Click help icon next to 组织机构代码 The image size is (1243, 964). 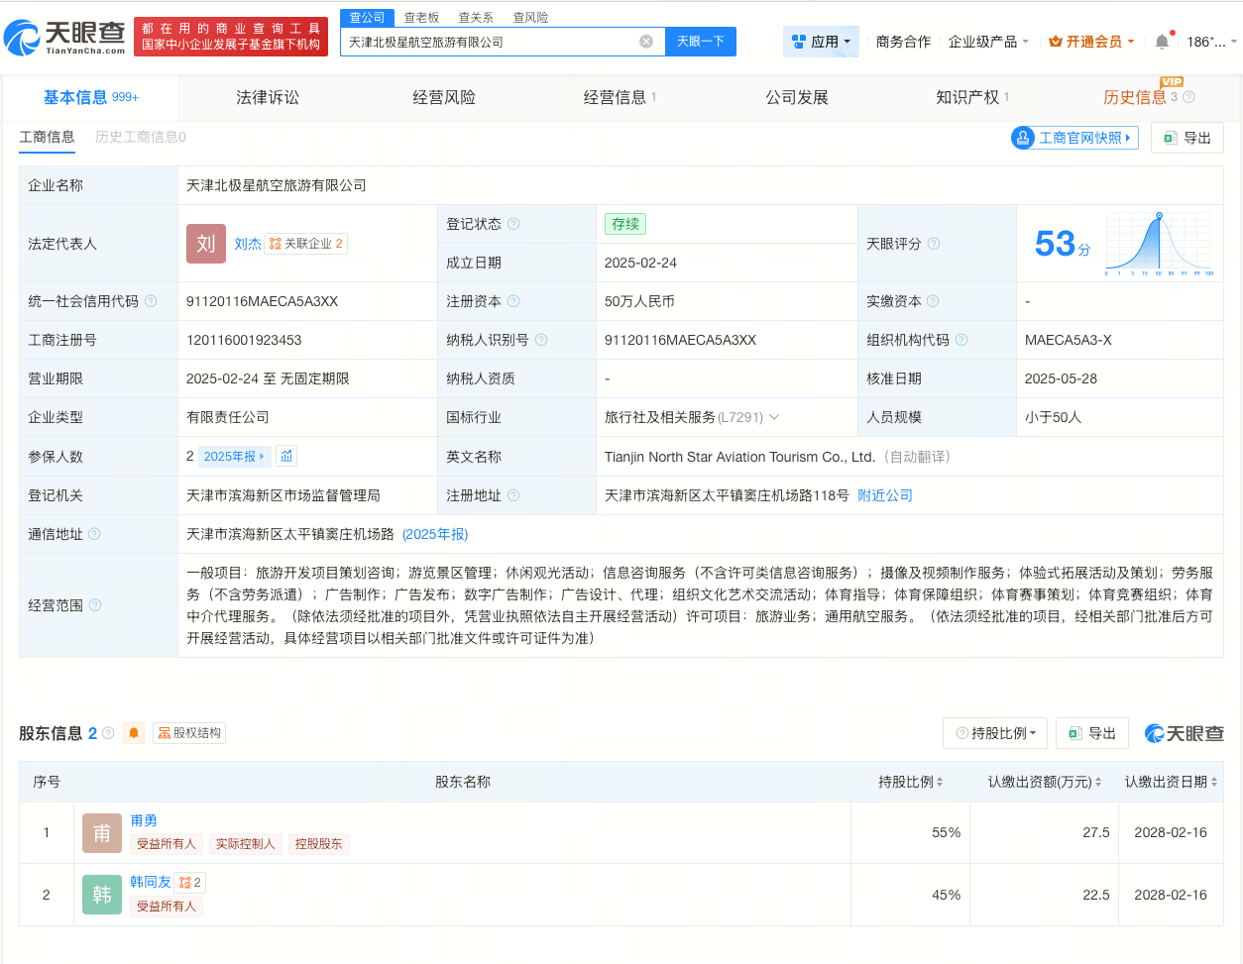click(x=961, y=340)
